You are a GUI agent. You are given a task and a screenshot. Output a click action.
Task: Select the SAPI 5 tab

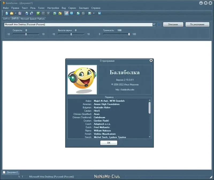15,18
